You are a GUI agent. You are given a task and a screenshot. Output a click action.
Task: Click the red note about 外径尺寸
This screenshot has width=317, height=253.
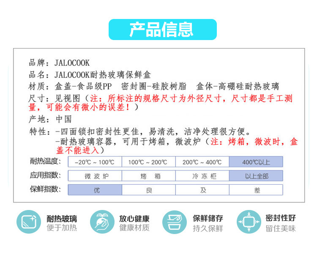click(161, 103)
